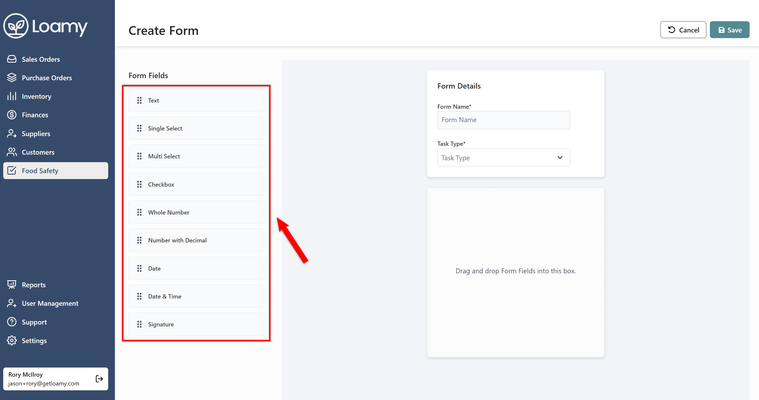Open the Inventory section
The image size is (759, 400).
tap(56, 96)
